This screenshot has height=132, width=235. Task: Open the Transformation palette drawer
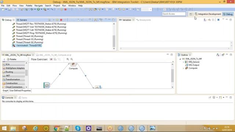pyautogui.click(x=14, y=80)
